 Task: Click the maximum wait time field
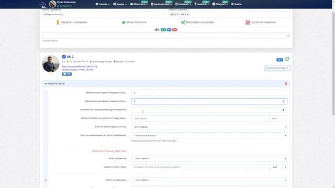point(209,101)
